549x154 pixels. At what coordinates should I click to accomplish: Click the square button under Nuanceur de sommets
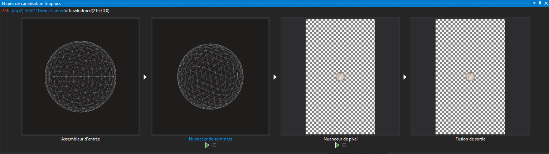(x=214, y=145)
